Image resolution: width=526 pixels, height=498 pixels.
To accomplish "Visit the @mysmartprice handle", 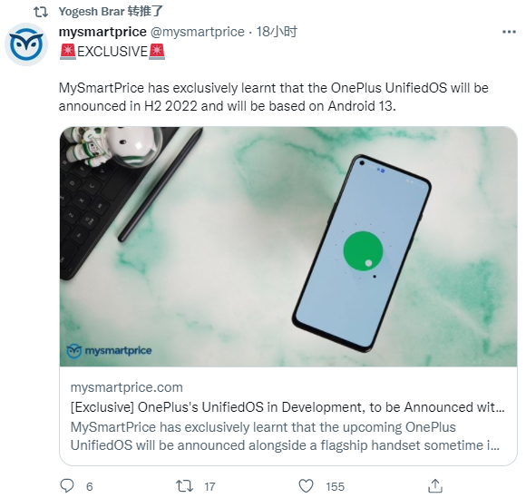I will (198, 32).
